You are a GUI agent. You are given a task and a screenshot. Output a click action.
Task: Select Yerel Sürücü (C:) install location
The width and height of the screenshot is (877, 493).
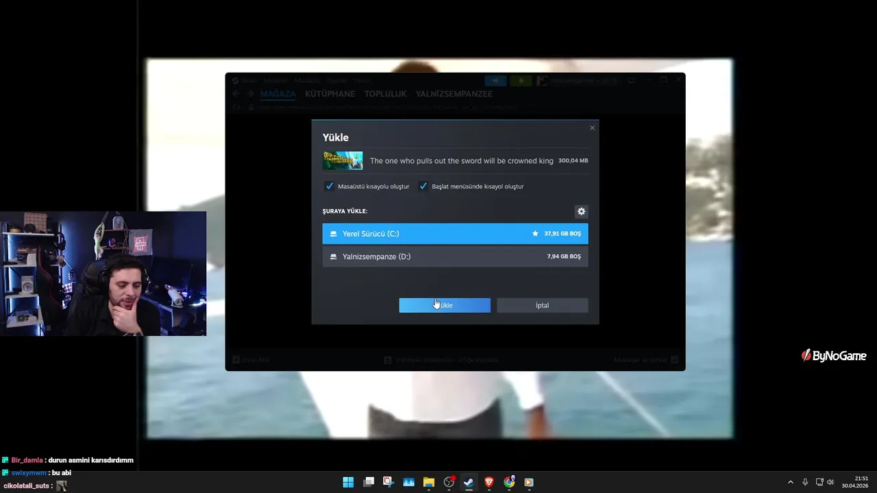[x=455, y=233]
